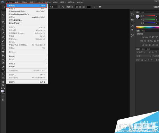Open the layer blend mode dropdown
159x133 pixels.
pyautogui.click(x=144, y=56)
